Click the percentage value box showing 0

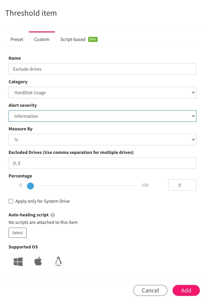click(x=182, y=185)
